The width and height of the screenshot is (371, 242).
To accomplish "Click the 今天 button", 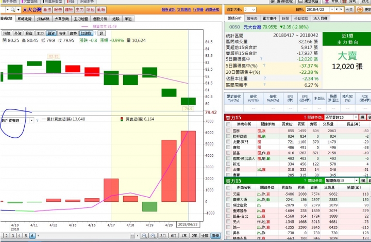I will 349,9.
